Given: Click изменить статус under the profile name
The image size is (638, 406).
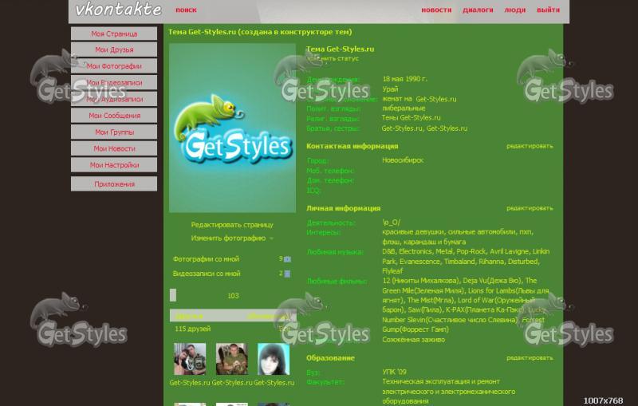Looking at the screenshot, I should point(333,58).
